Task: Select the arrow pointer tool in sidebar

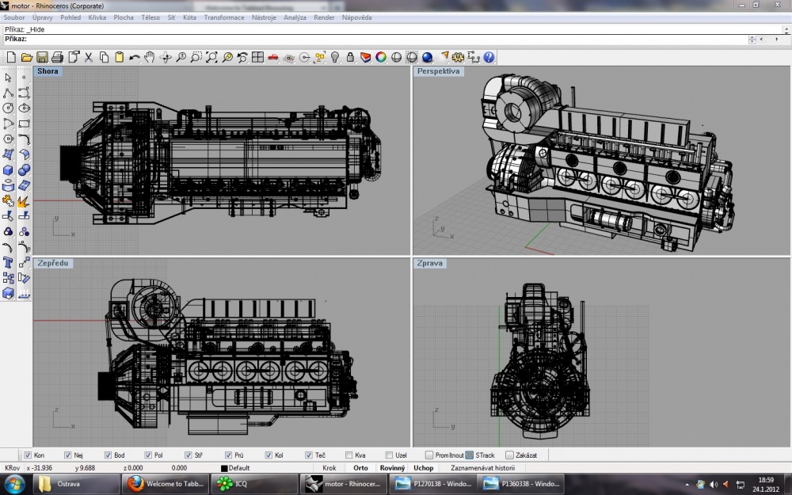Action: (8, 78)
